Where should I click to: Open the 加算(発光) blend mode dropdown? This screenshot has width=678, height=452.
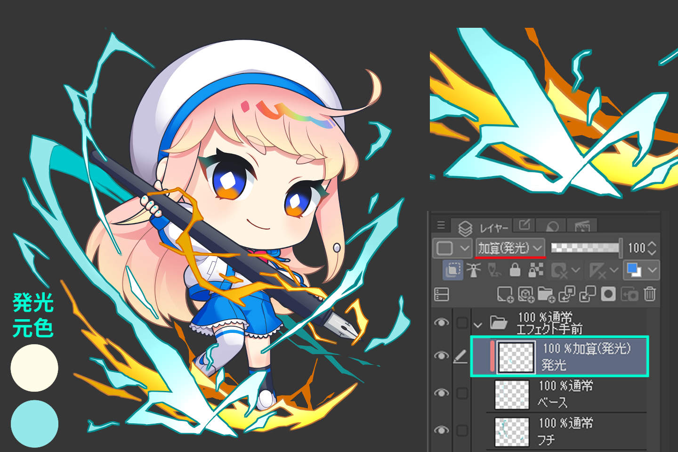click(x=510, y=248)
